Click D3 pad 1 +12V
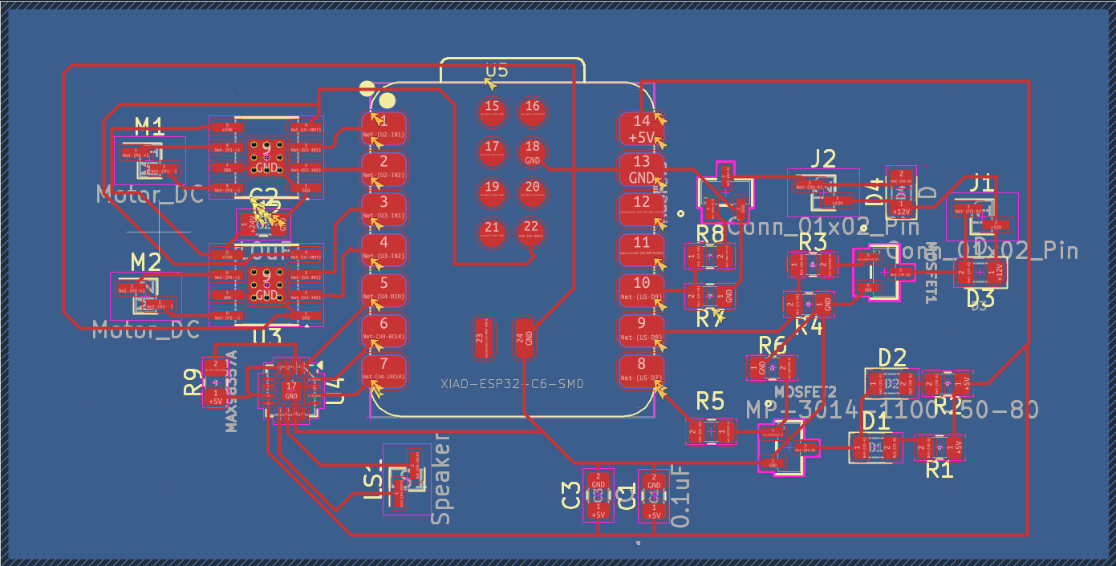 (996, 273)
